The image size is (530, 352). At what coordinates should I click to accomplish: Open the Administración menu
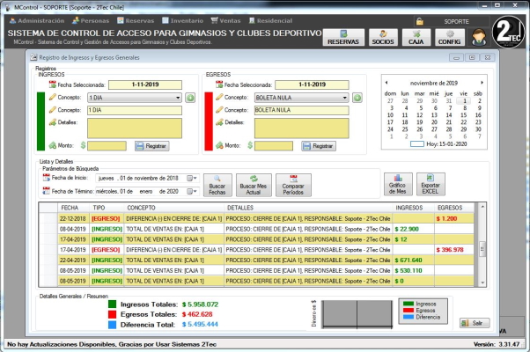coord(37,20)
